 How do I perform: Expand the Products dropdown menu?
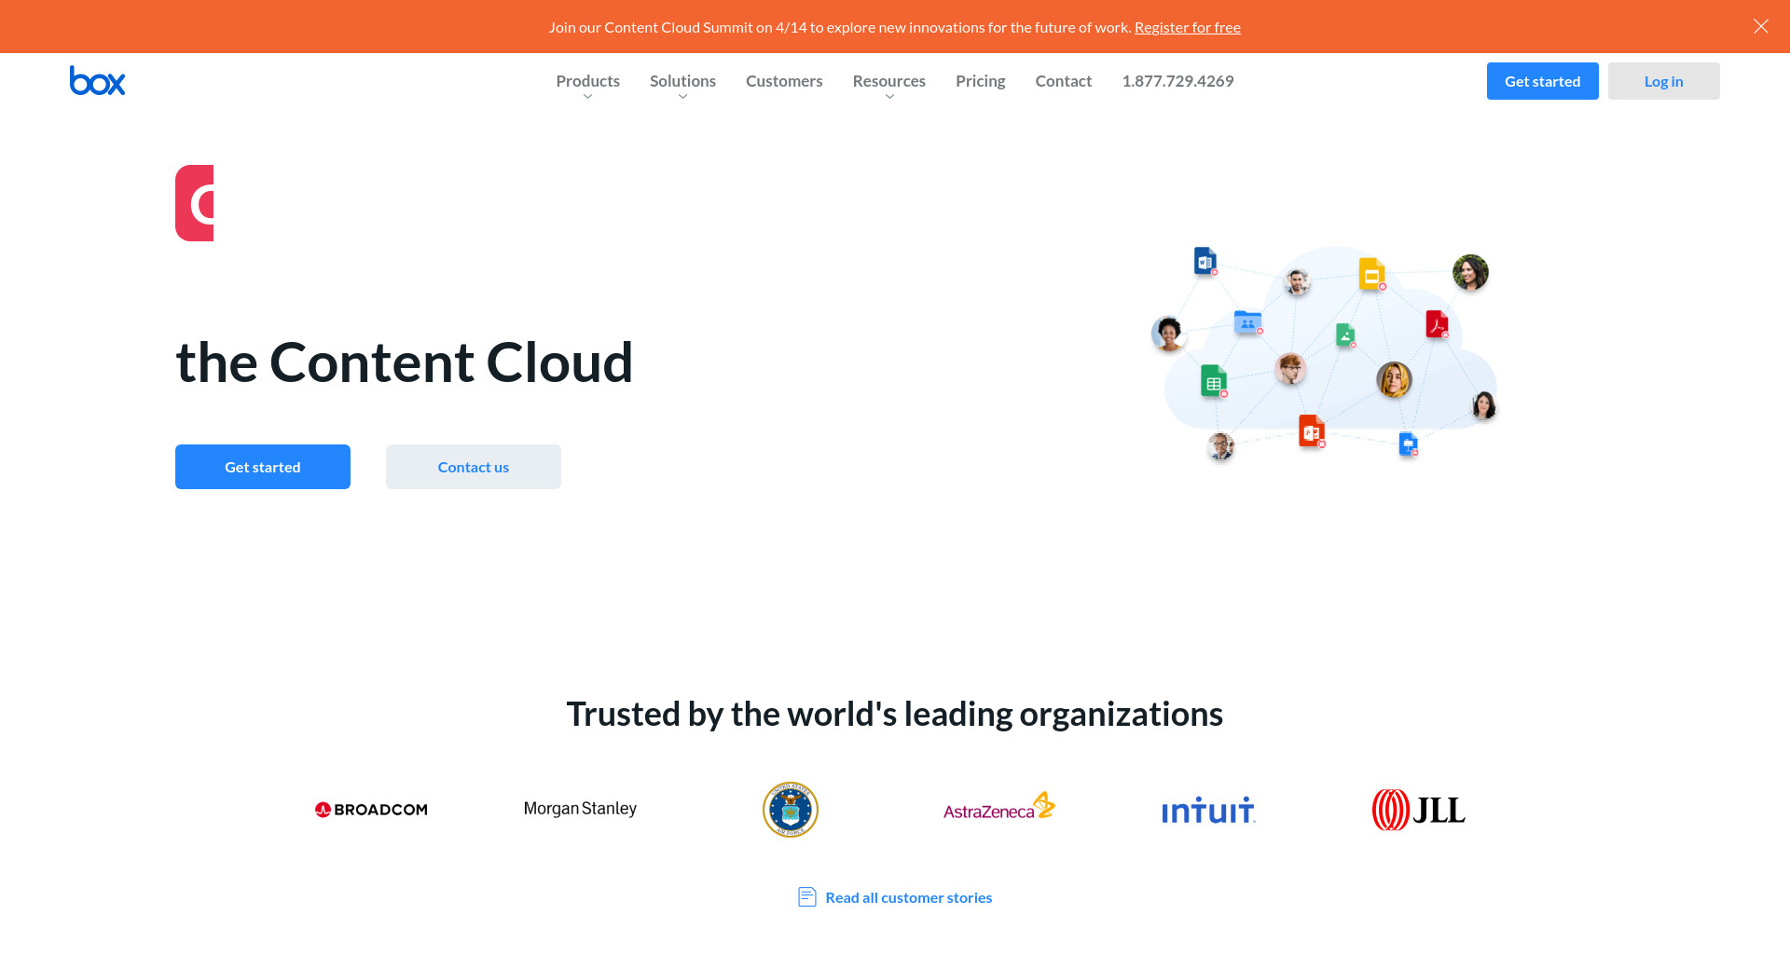(x=587, y=82)
